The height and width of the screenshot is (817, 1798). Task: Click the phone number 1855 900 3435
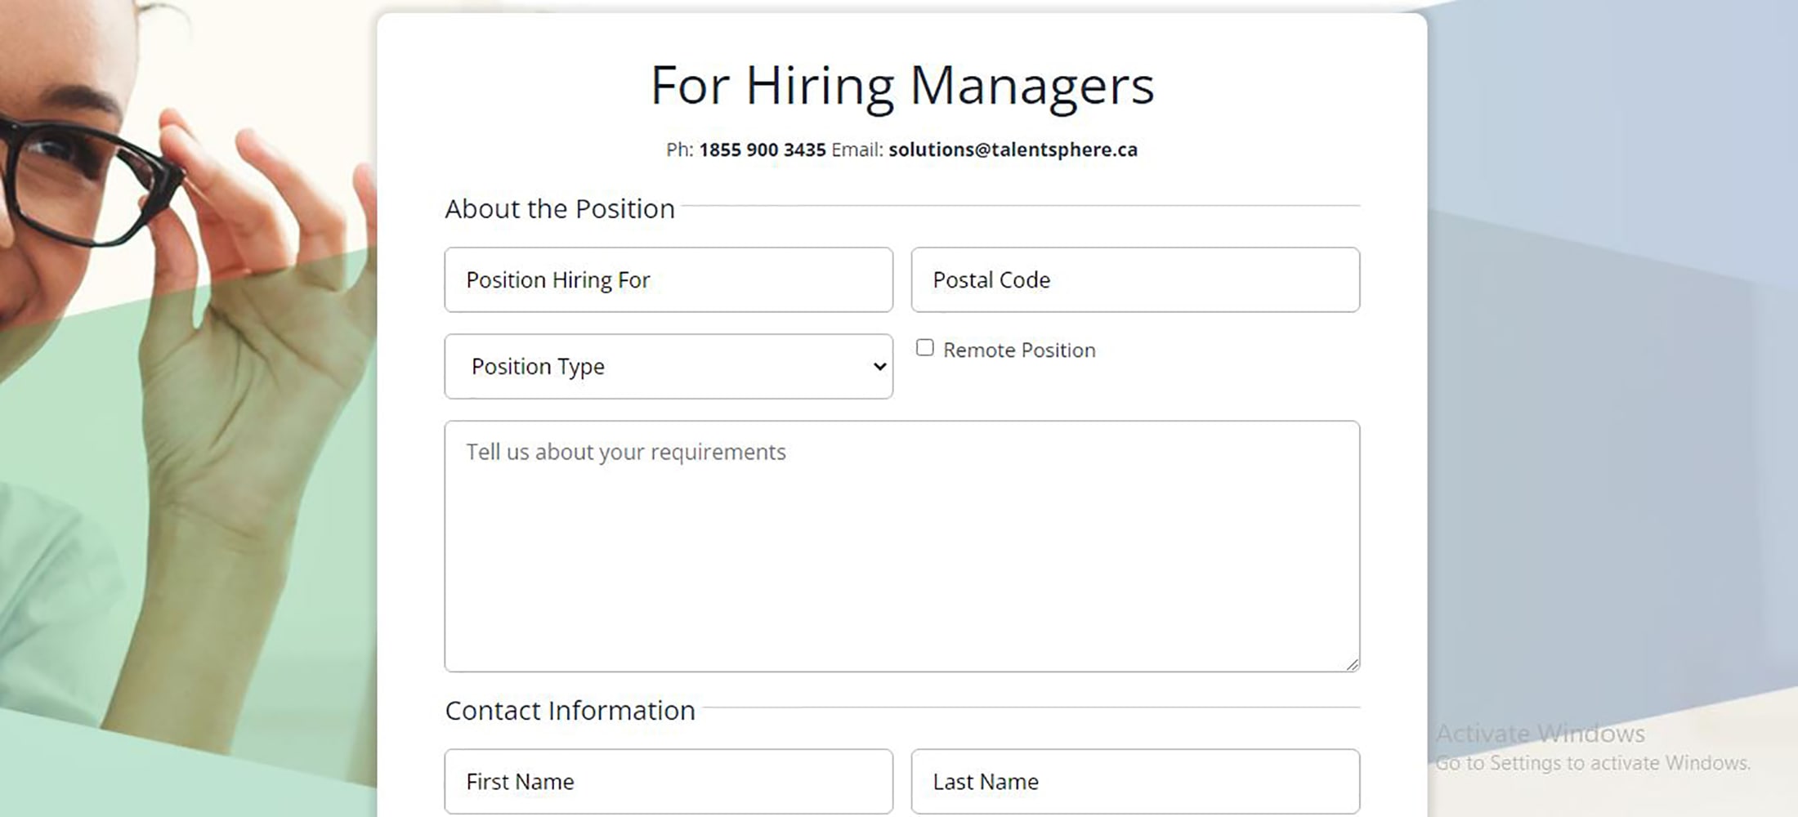click(762, 150)
